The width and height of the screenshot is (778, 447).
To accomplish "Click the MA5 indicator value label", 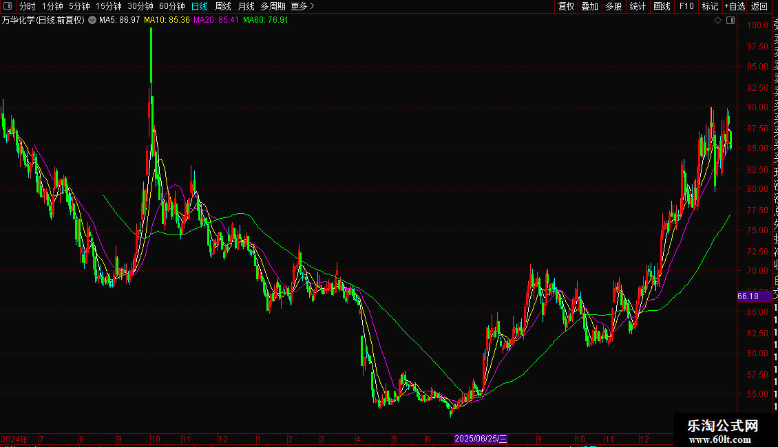I will tap(120, 20).
